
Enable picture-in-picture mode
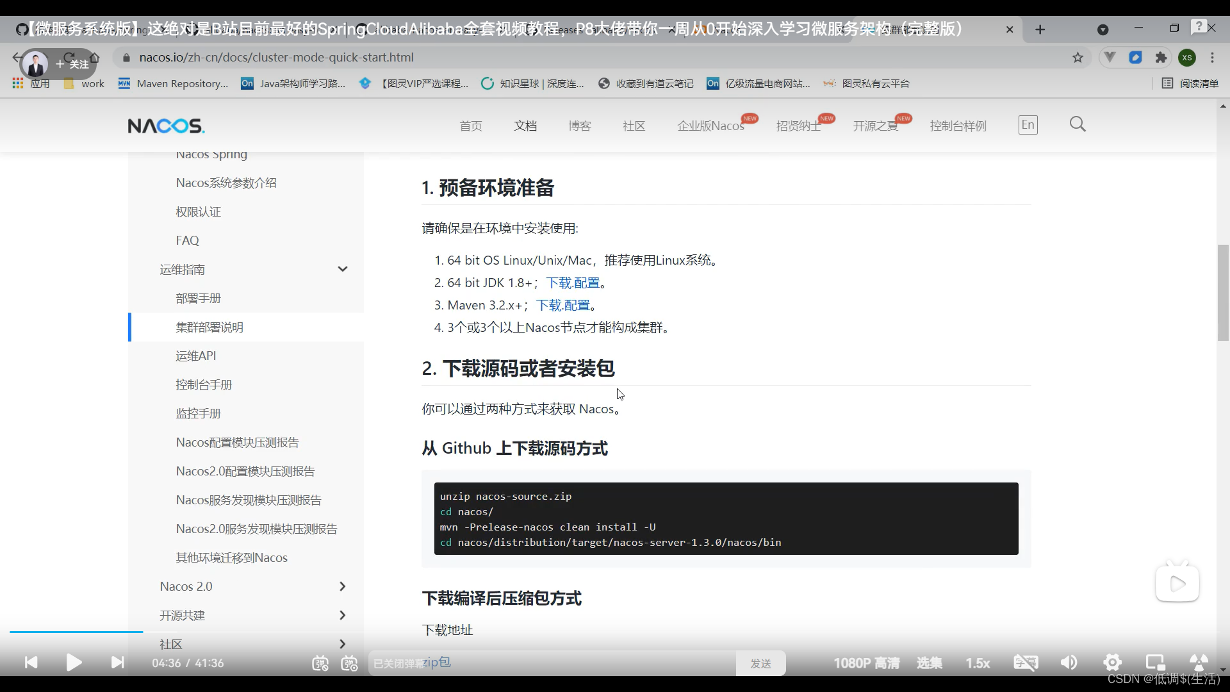[1155, 663]
